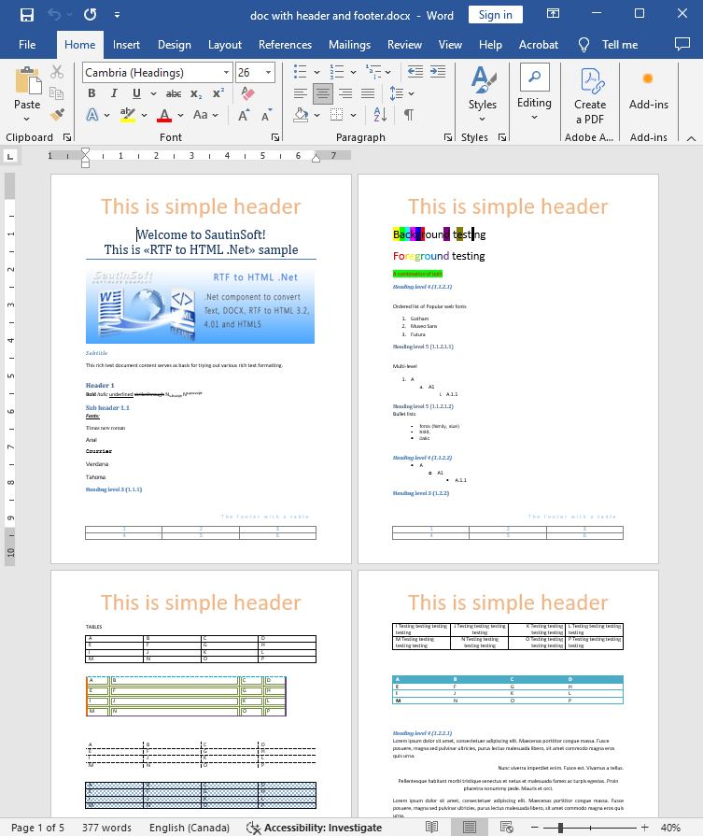Open the font name dropdown
This screenshot has height=836, width=703.
pyautogui.click(x=227, y=73)
